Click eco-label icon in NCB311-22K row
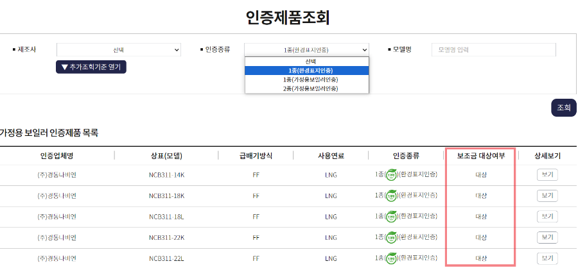Screen dimensions: 578x268 (x=390, y=237)
